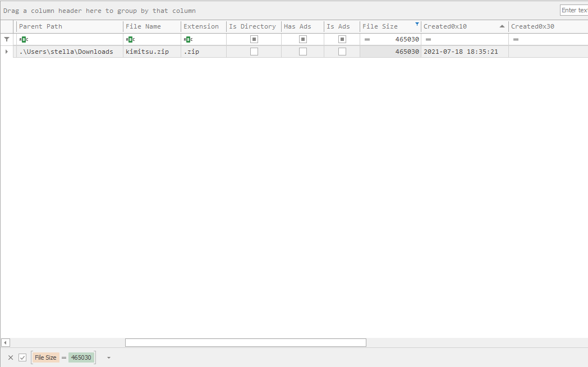Toggle the Is Directory checkbox in the filter row

coord(254,39)
